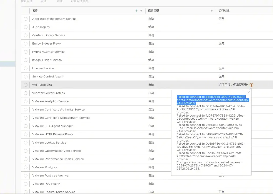Select the Auto Deploy radio button

[25, 27]
